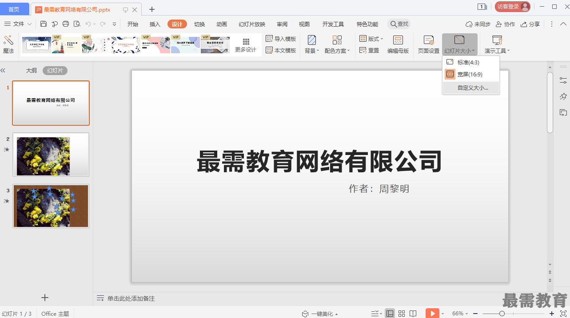Expand the Slide Size (幻灯片大小) dropdown
Screen dimensions: 570x318
(x=460, y=45)
